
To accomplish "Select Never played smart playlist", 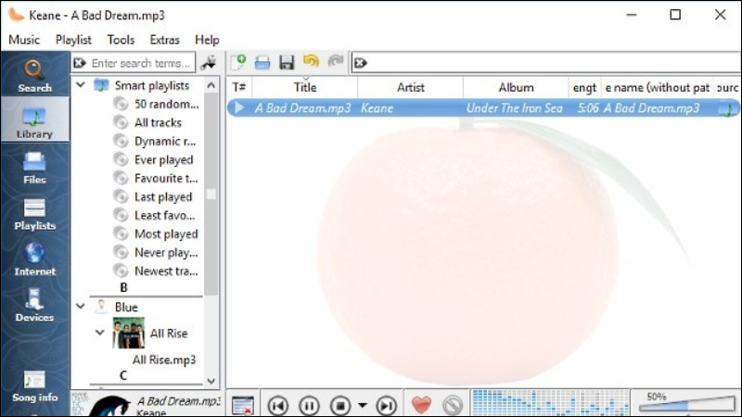I will click(156, 252).
